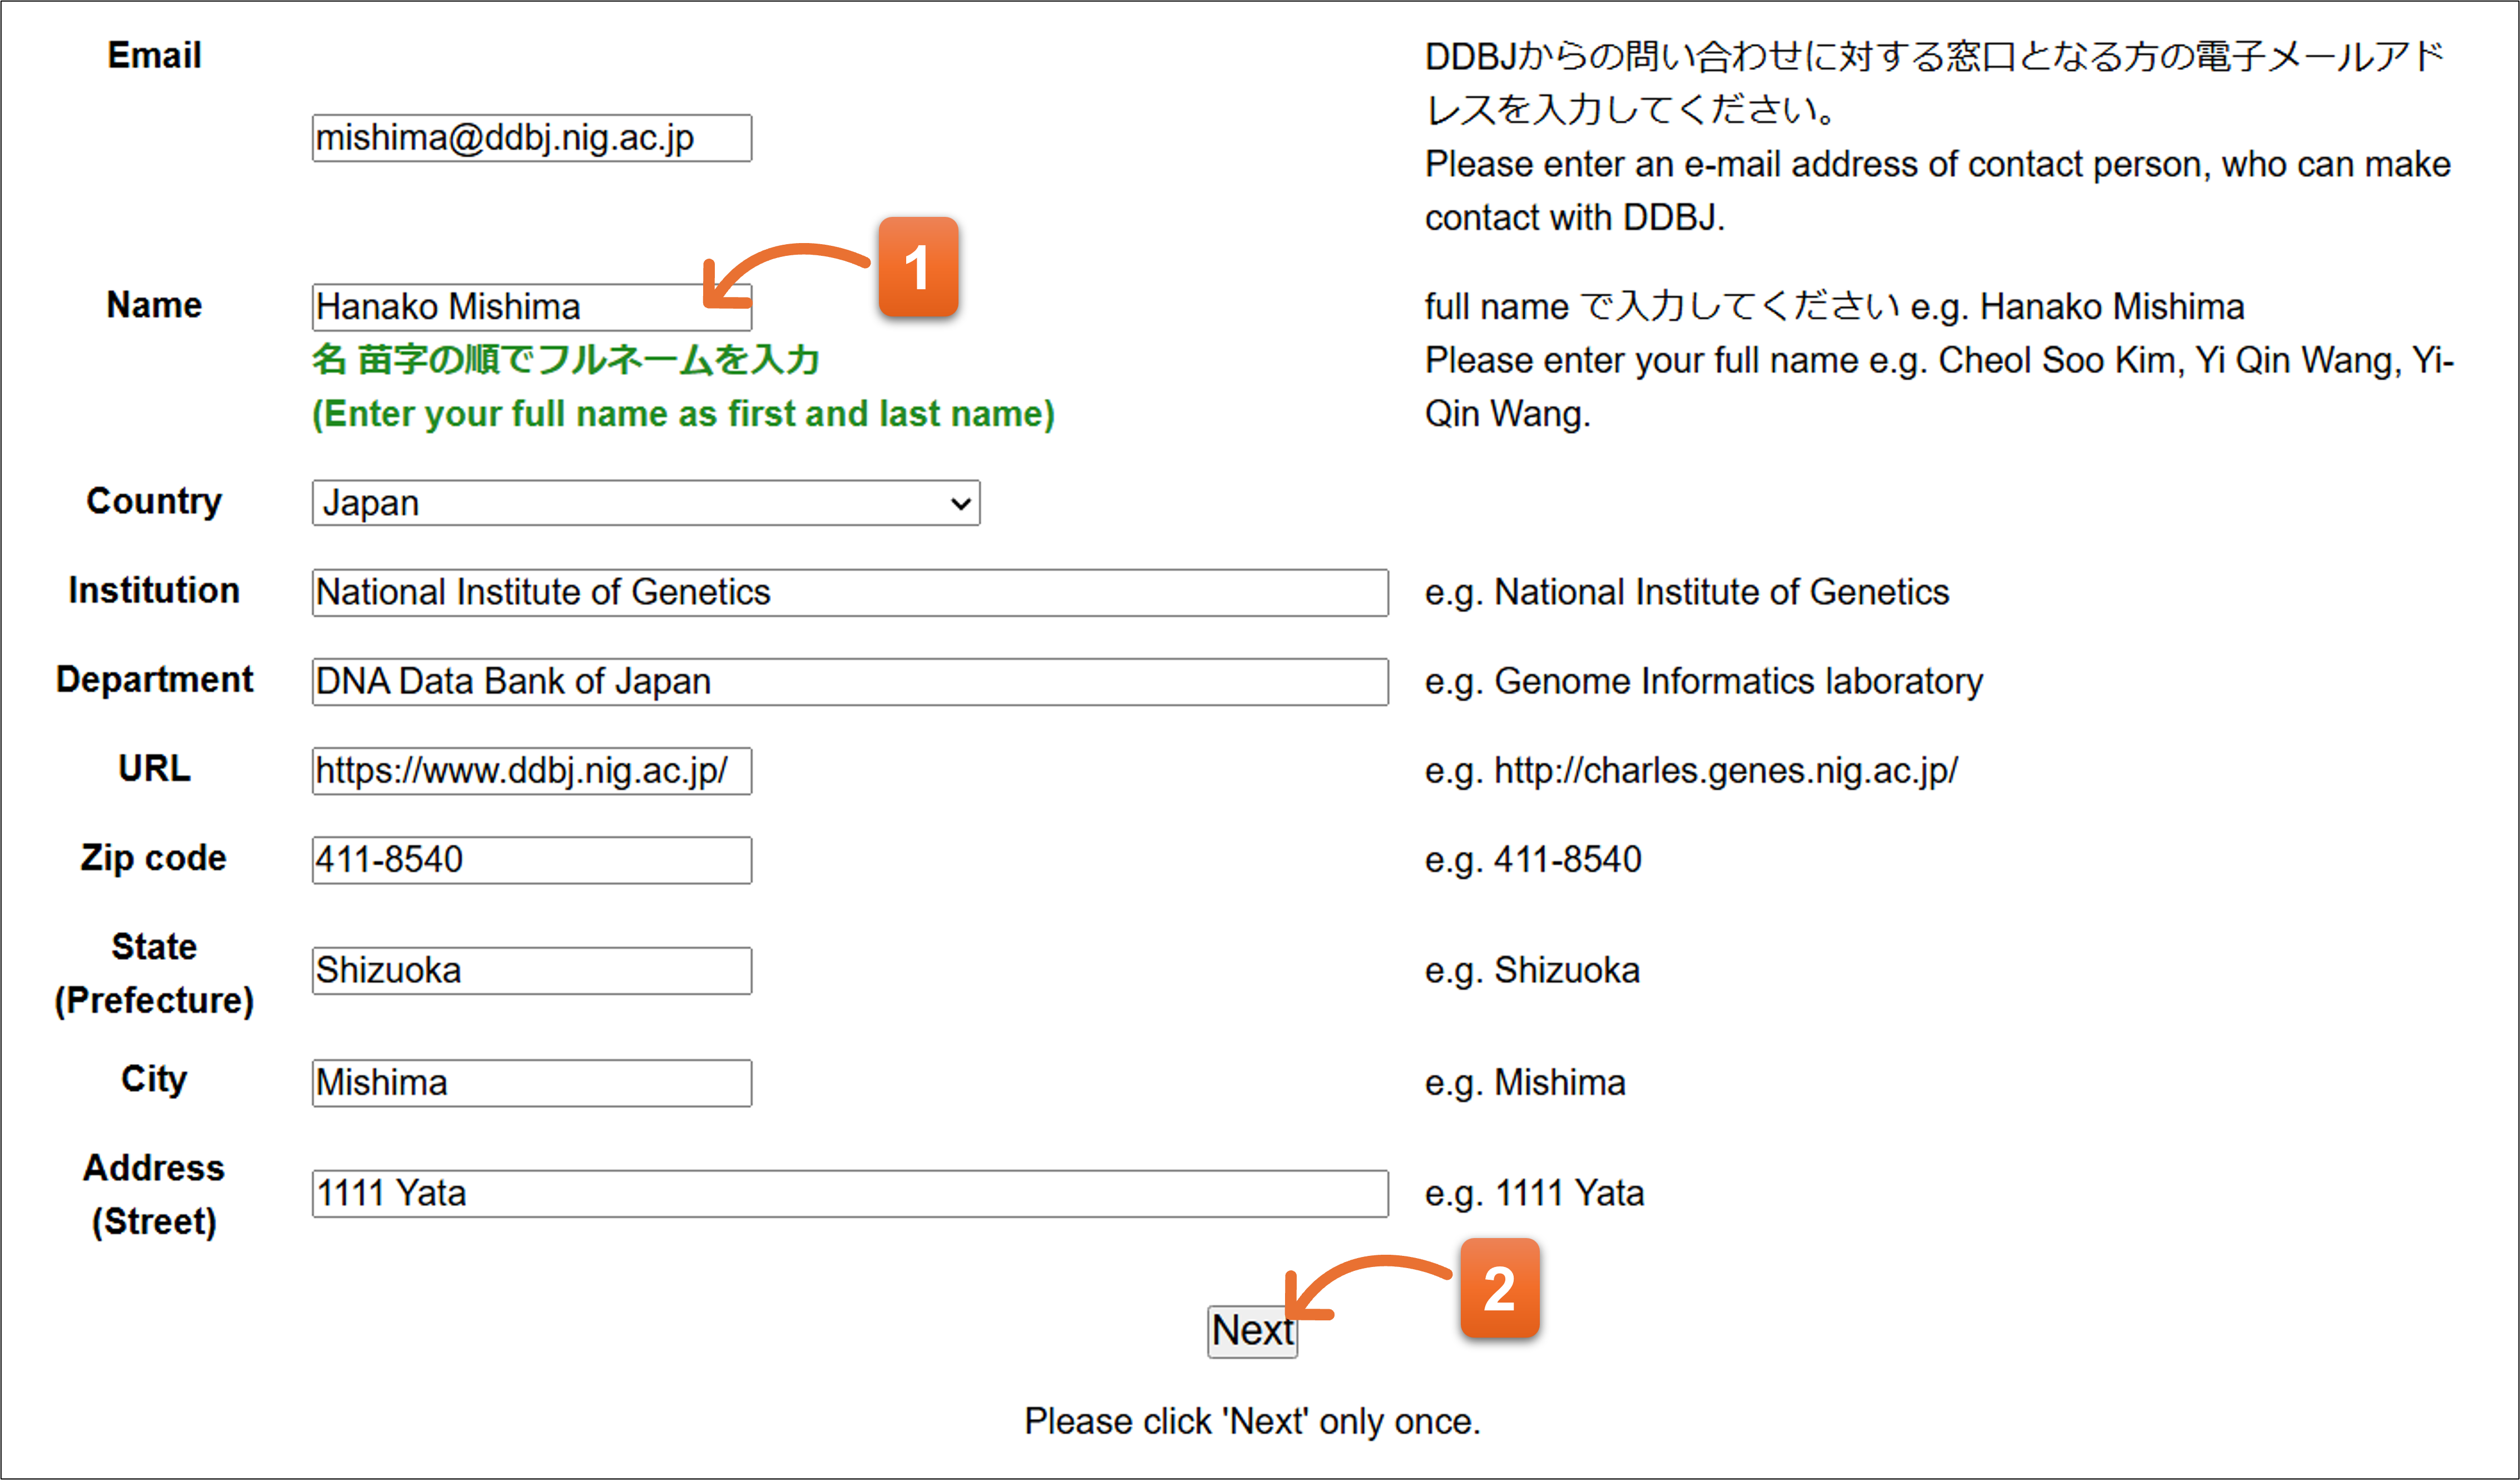Click the Zip code field
This screenshot has height=1480, width=2520.
531,860
